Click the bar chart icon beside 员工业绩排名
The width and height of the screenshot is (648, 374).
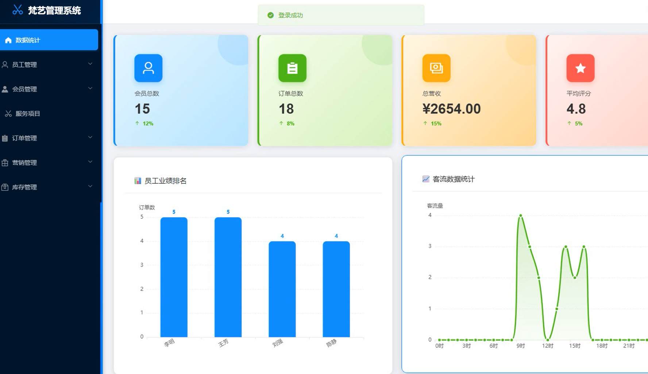[x=138, y=180]
